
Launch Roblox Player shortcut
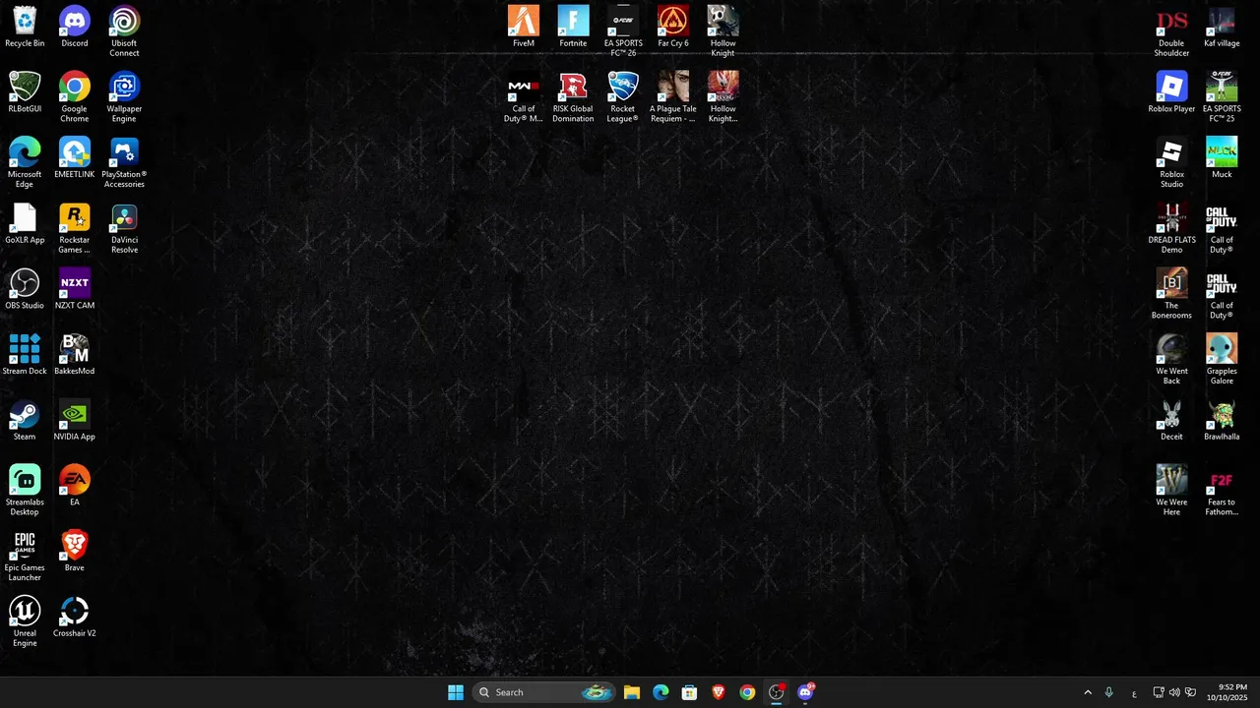click(1171, 92)
